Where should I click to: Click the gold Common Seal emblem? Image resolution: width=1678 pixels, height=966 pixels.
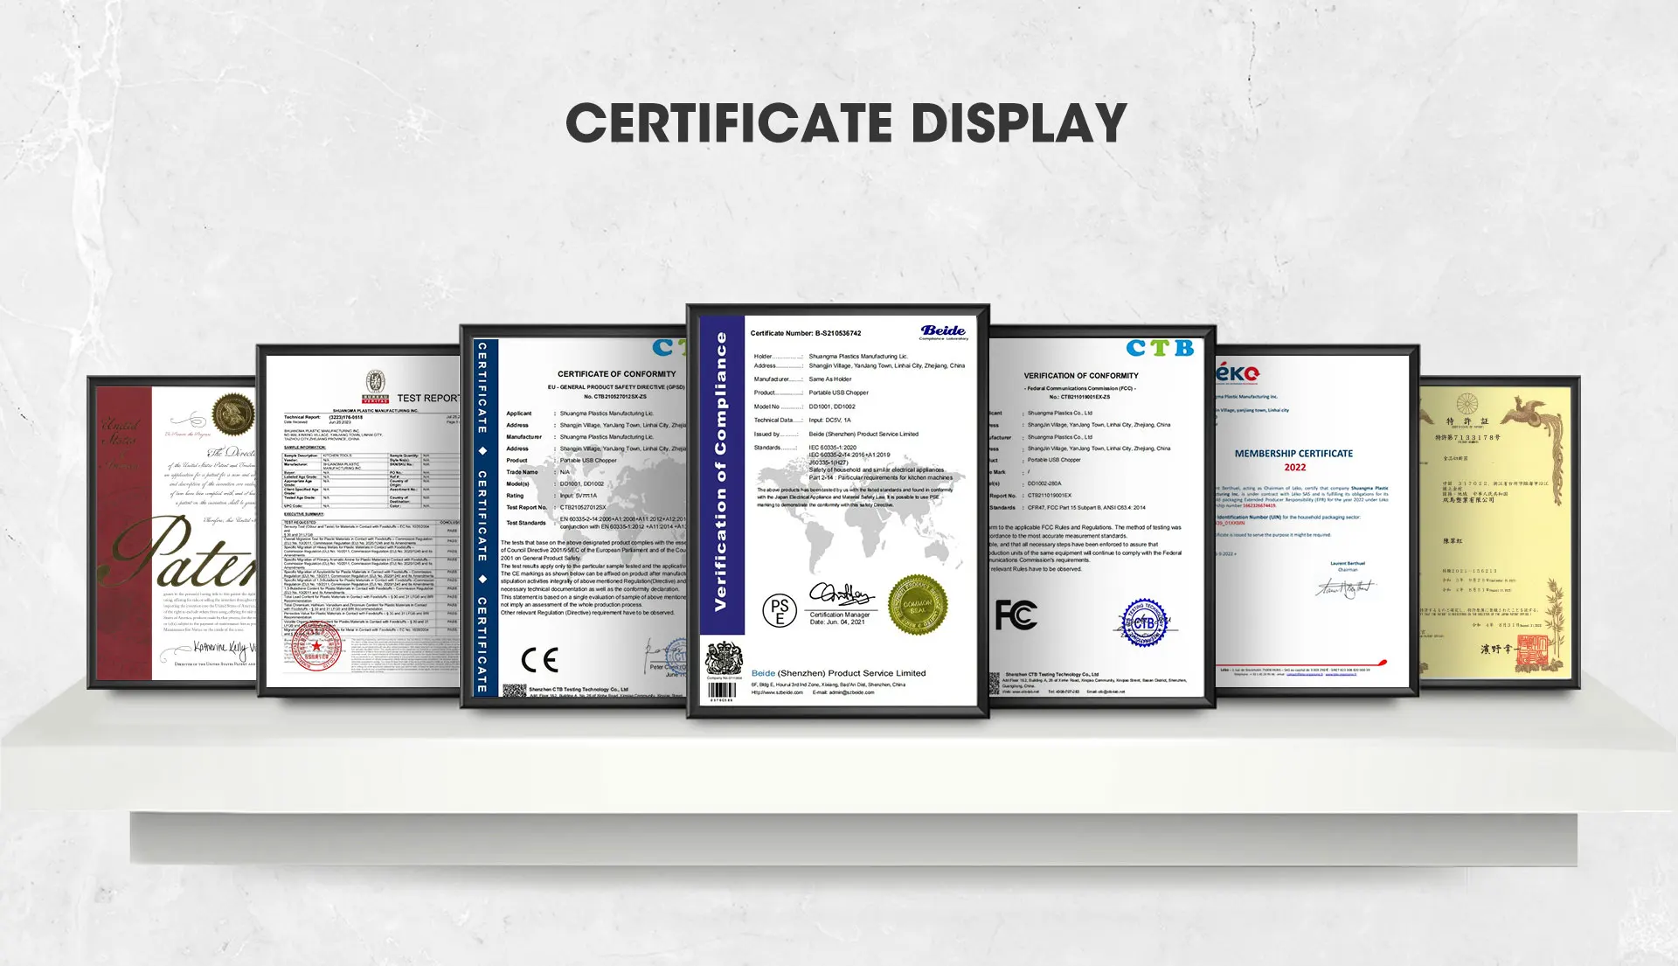point(918,604)
